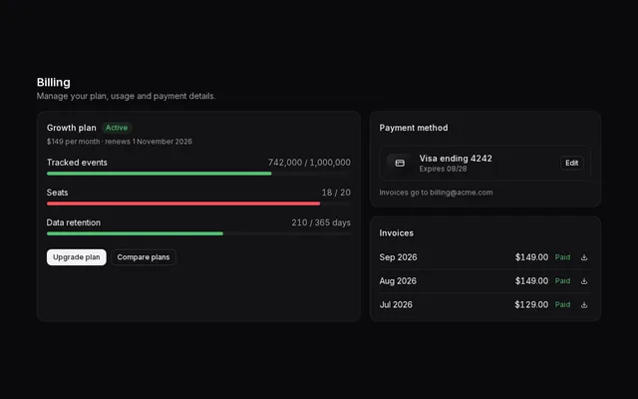Screen dimensions: 638x399
Task: Download the Jul 2026 invoice
Action: (x=584, y=304)
